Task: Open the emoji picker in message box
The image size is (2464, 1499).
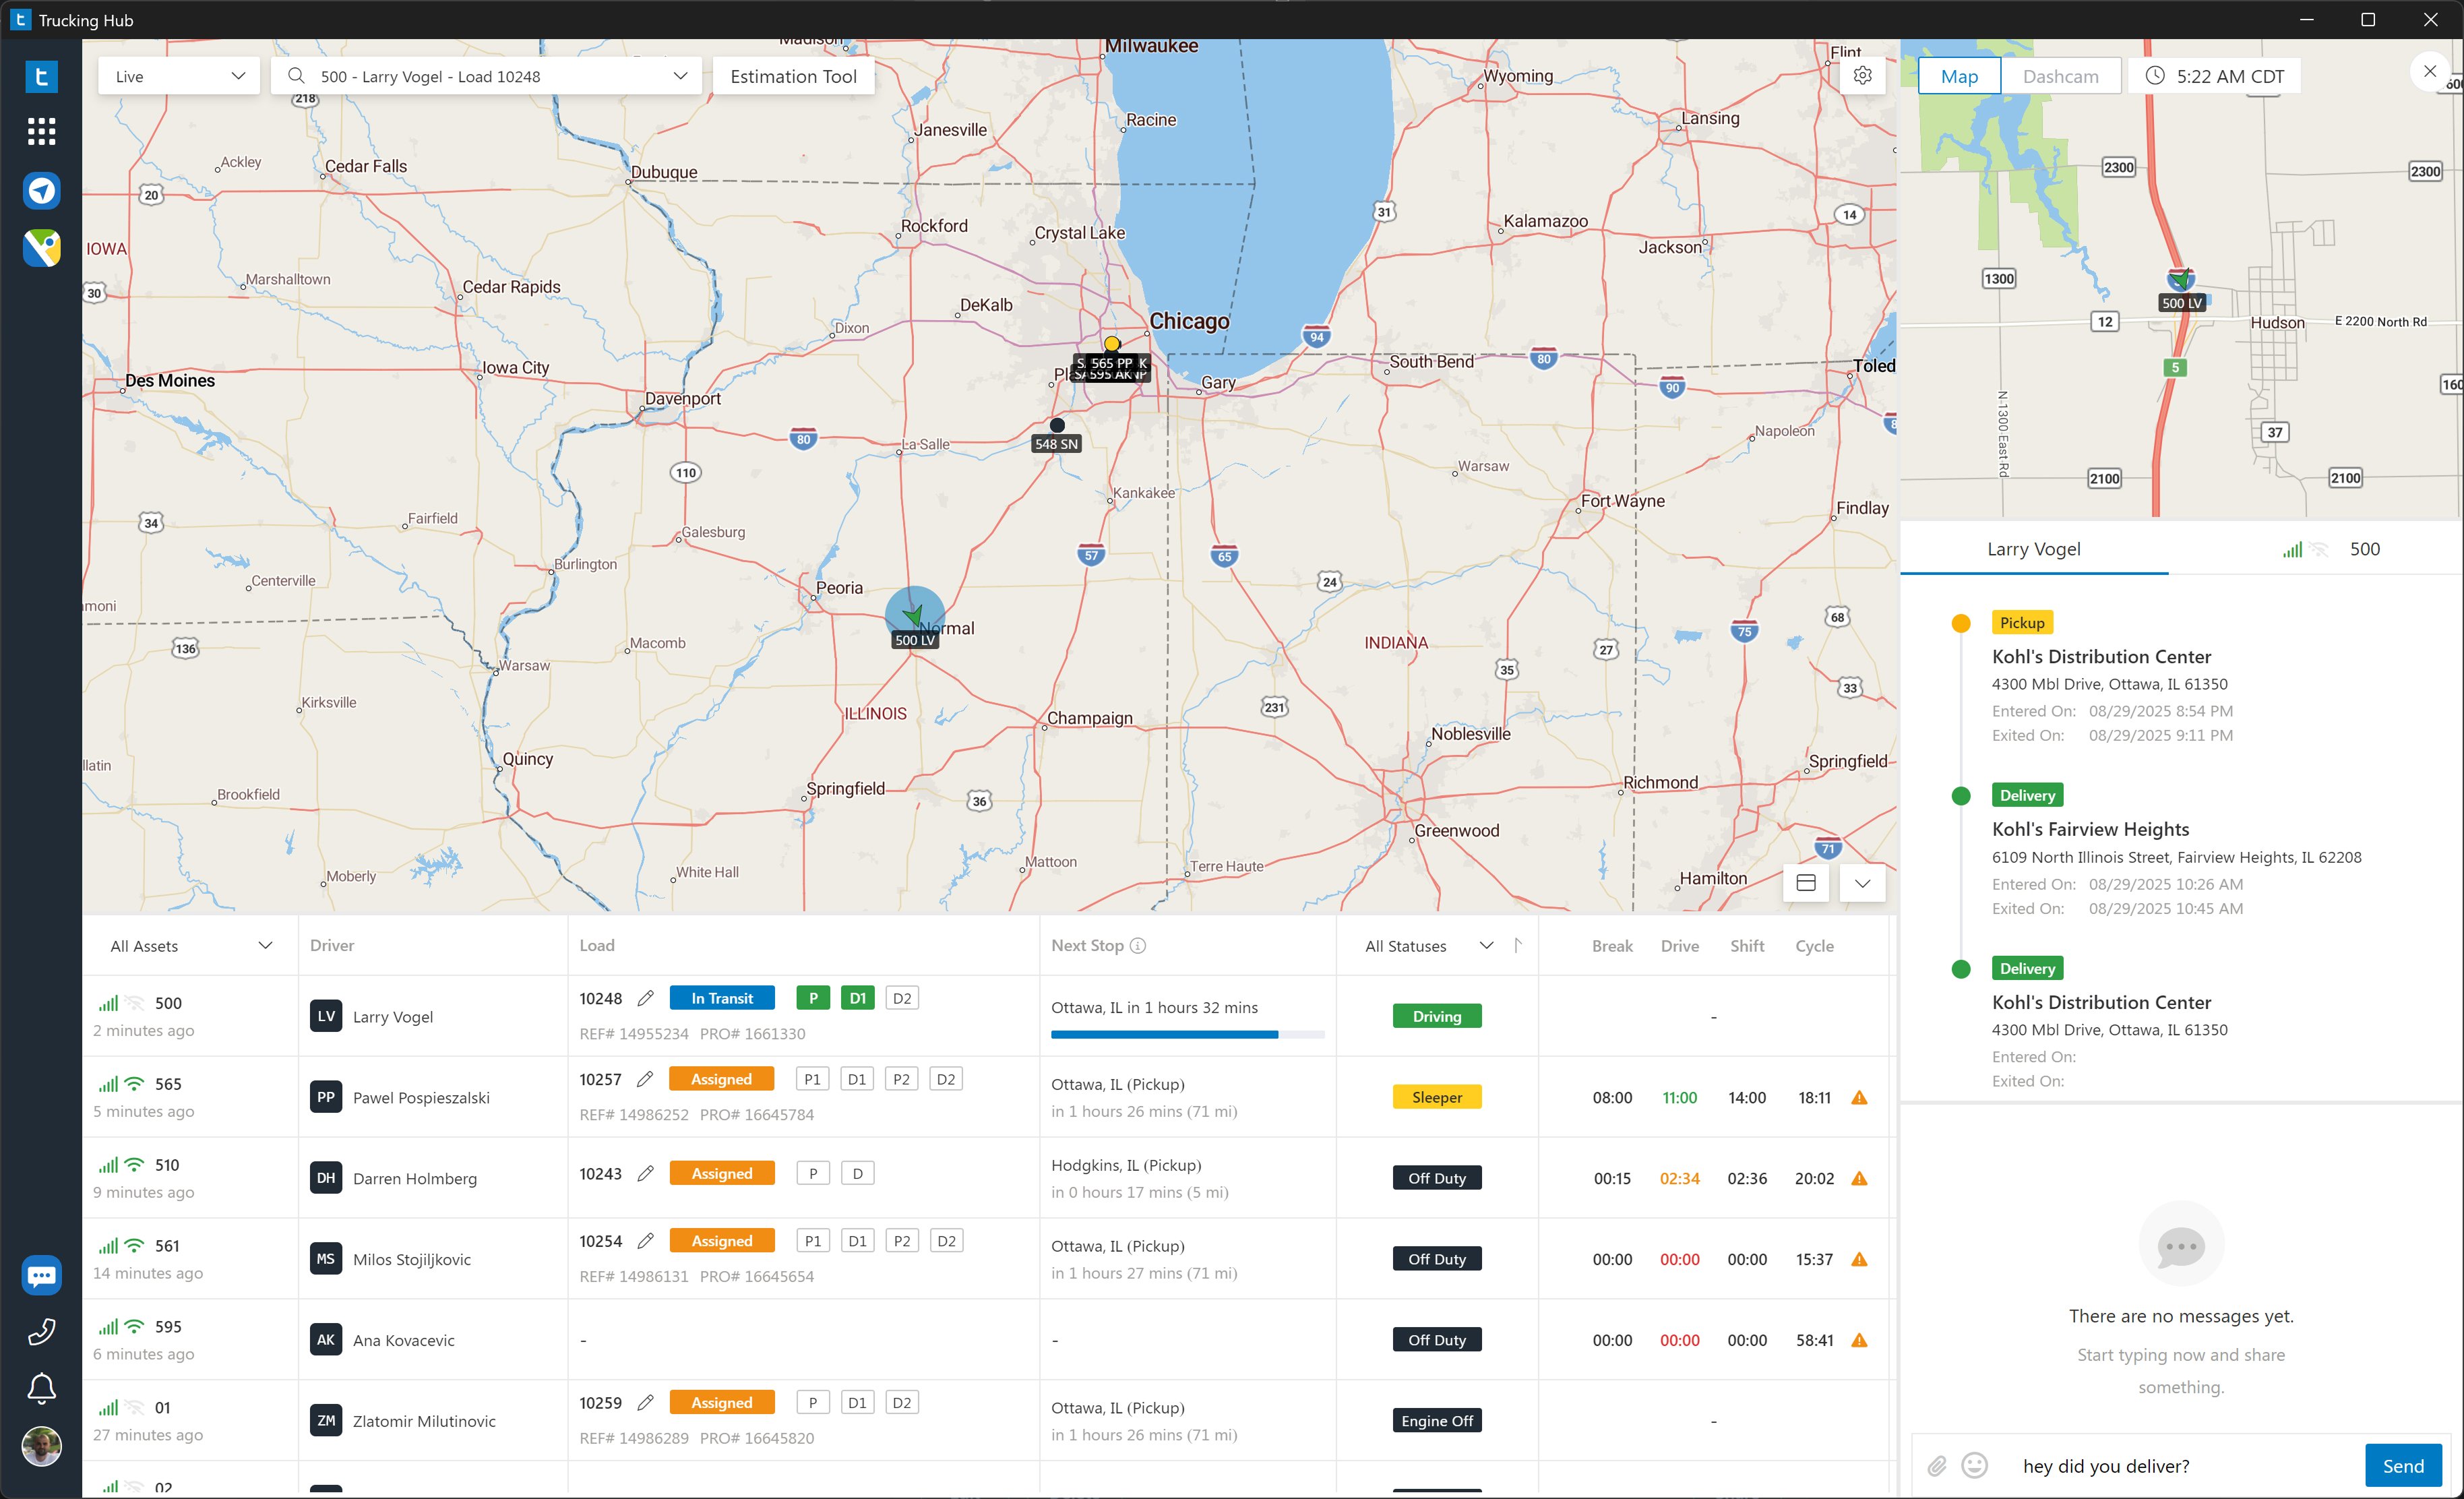Action: click(x=1974, y=1466)
